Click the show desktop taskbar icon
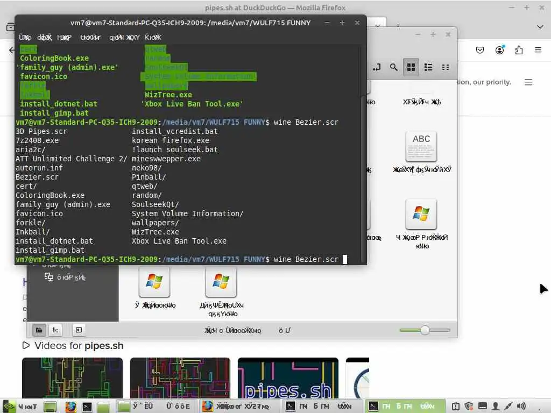 pos(50,407)
